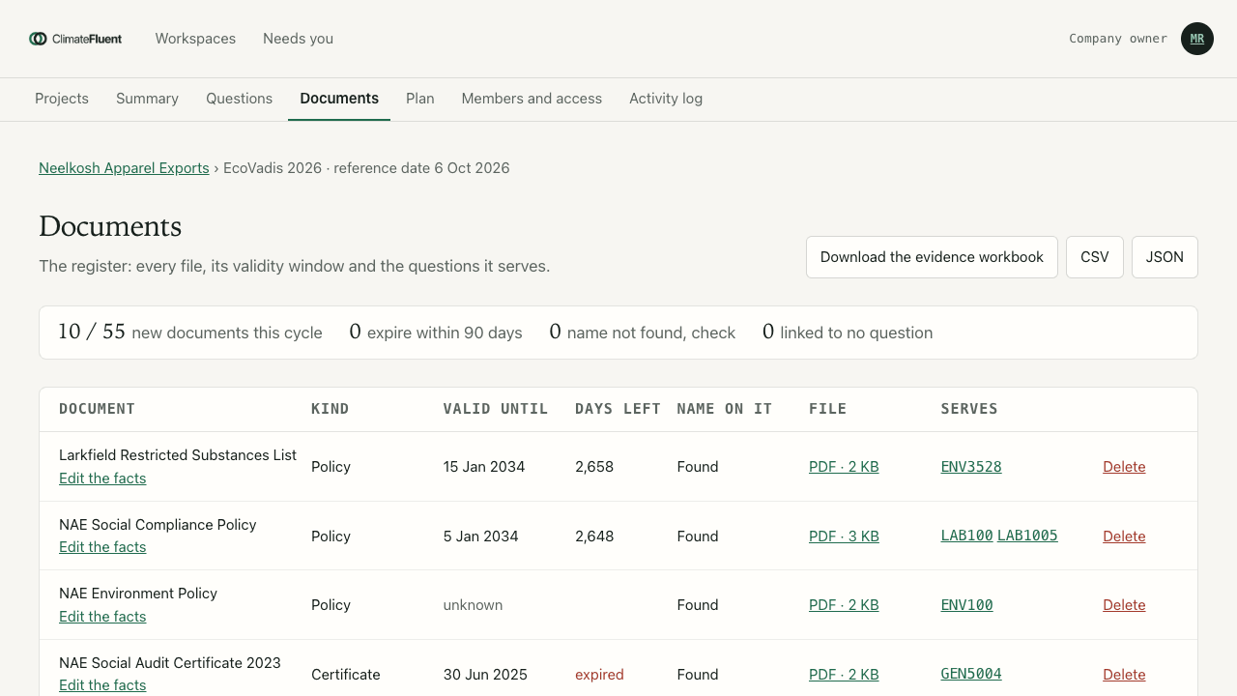Open question GEN5004
The height and width of the screenshot is (696, 1237).
click(971, 674)
